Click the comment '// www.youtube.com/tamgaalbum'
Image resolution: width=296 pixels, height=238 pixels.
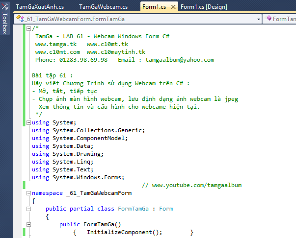tap(192, 185)
